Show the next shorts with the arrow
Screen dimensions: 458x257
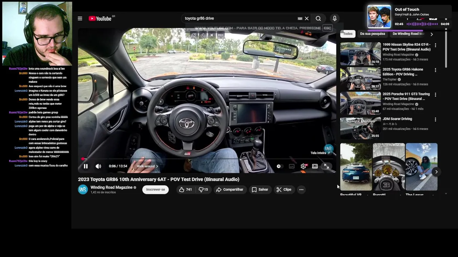click(436, 172)
